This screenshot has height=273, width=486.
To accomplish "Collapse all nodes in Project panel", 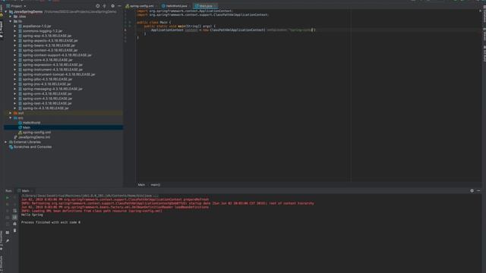I will tap(105, 6).
